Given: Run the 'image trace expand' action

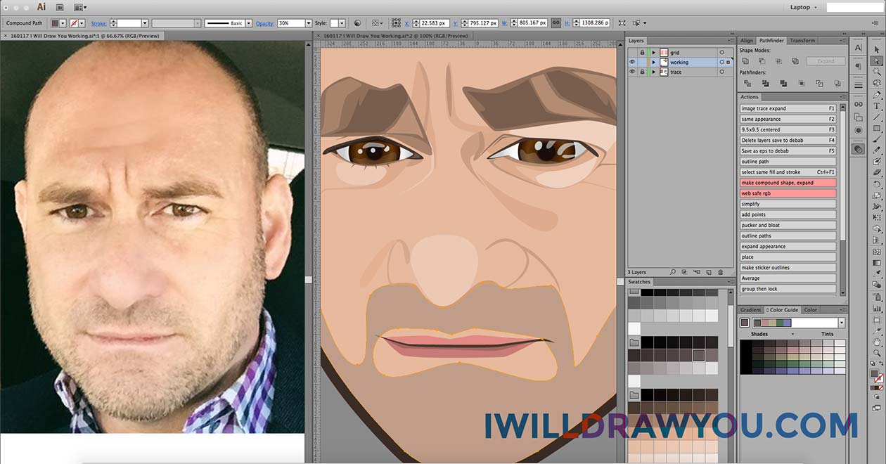Looking at the screenshot, I should pyautogui.click(x=788, y=108).
